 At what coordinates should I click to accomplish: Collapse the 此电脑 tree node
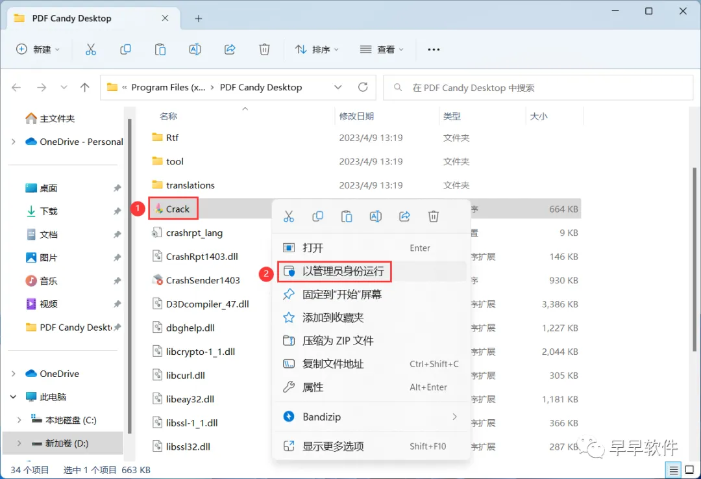[14, 396]
